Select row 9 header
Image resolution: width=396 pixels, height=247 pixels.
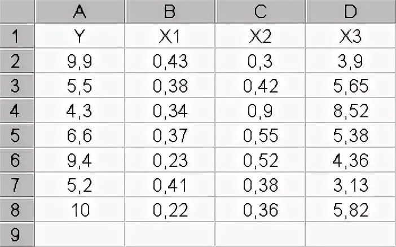17,235
